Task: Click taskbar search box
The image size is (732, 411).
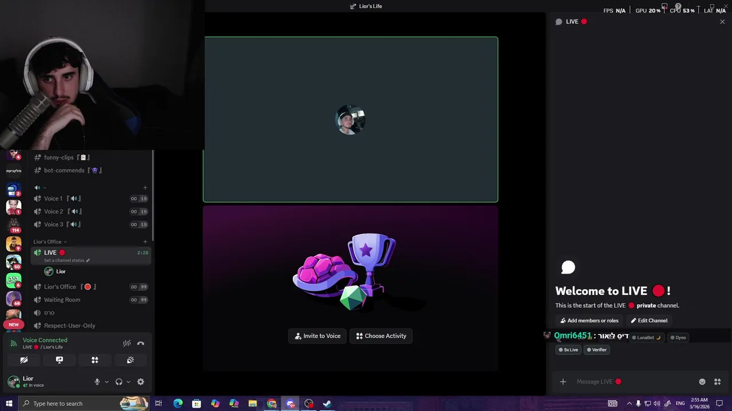Action: pos(84,404)
